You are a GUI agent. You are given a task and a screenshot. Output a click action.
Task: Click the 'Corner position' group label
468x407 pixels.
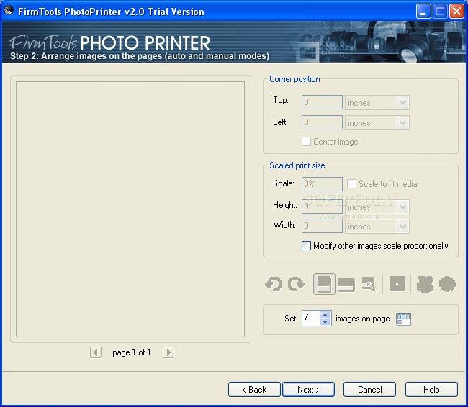(x=294, y=79)
